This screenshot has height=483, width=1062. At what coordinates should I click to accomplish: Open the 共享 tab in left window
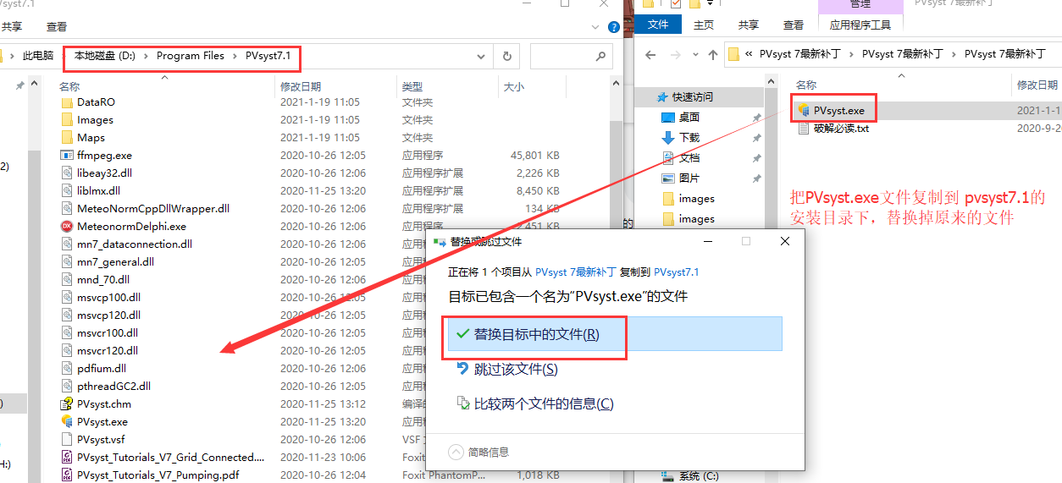[x=12, y=27]
